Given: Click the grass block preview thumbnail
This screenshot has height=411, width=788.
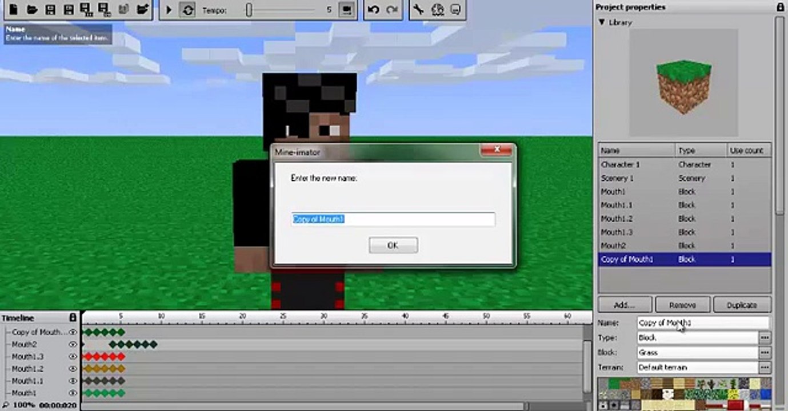Looking at the screenshot, I should [x=684, y=83].
